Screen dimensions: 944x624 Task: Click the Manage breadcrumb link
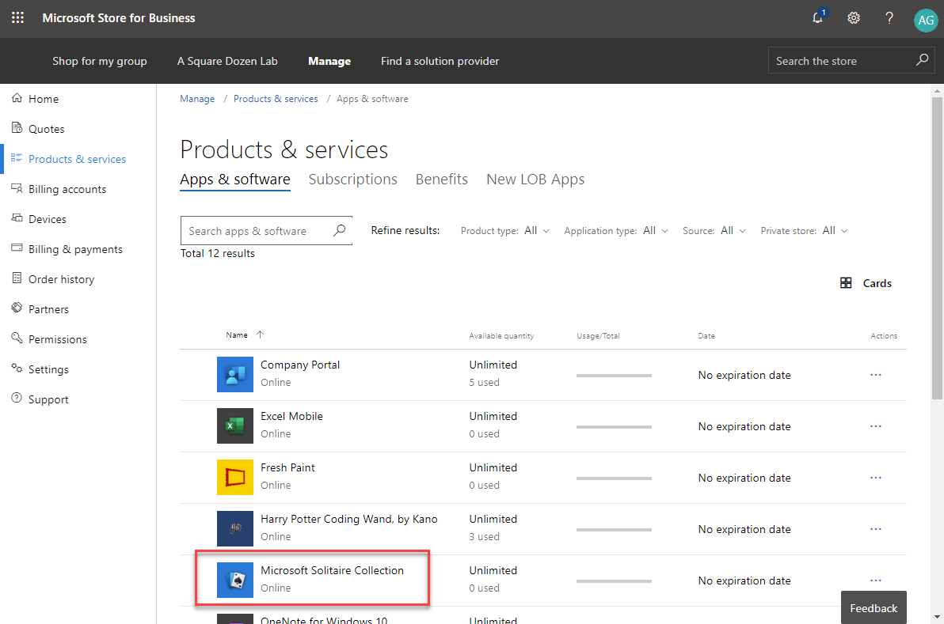coord(197,99)
